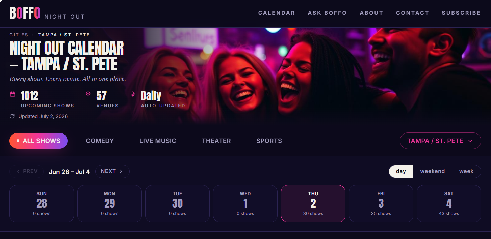The width and height of the screenshot is (491, 239).
Task: Click the breadcrumb arrow after Cities
Action: click(33, 35)
